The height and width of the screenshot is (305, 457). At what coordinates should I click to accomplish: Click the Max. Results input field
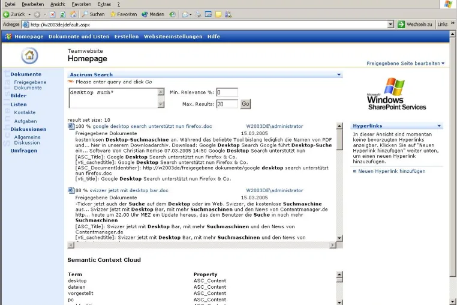coord(227,104)
